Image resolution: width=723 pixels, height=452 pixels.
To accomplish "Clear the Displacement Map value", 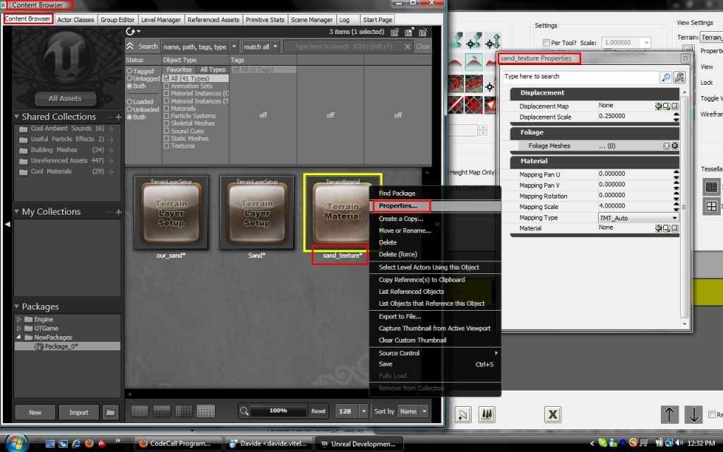I will 675,106.
